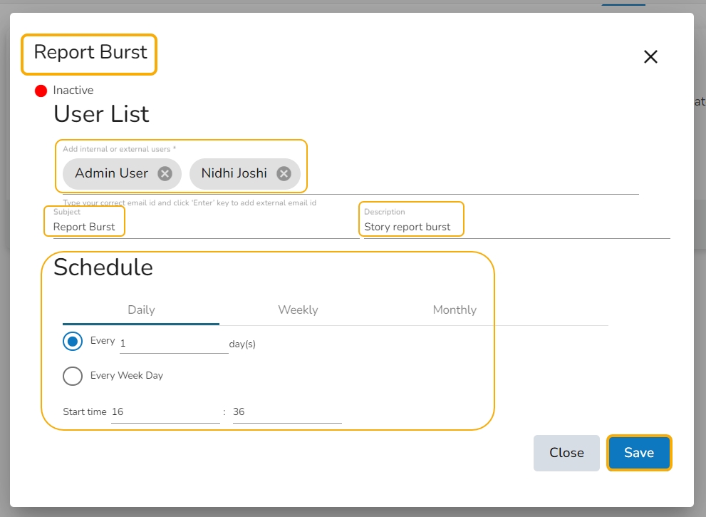Click the Start time minutes field
The width and height of the screenshot is (706, 517).
(287, 412)
